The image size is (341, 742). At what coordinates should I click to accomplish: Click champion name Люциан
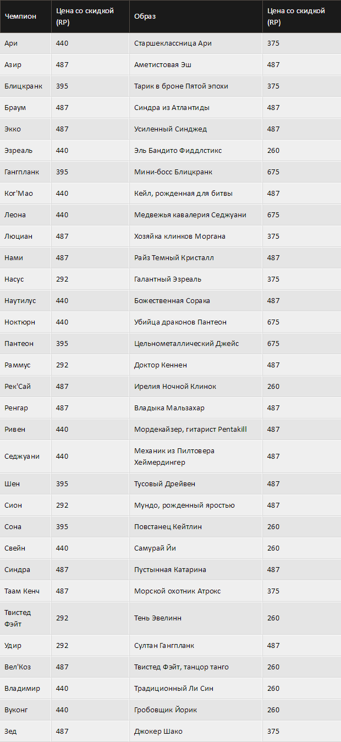(18, 236)
